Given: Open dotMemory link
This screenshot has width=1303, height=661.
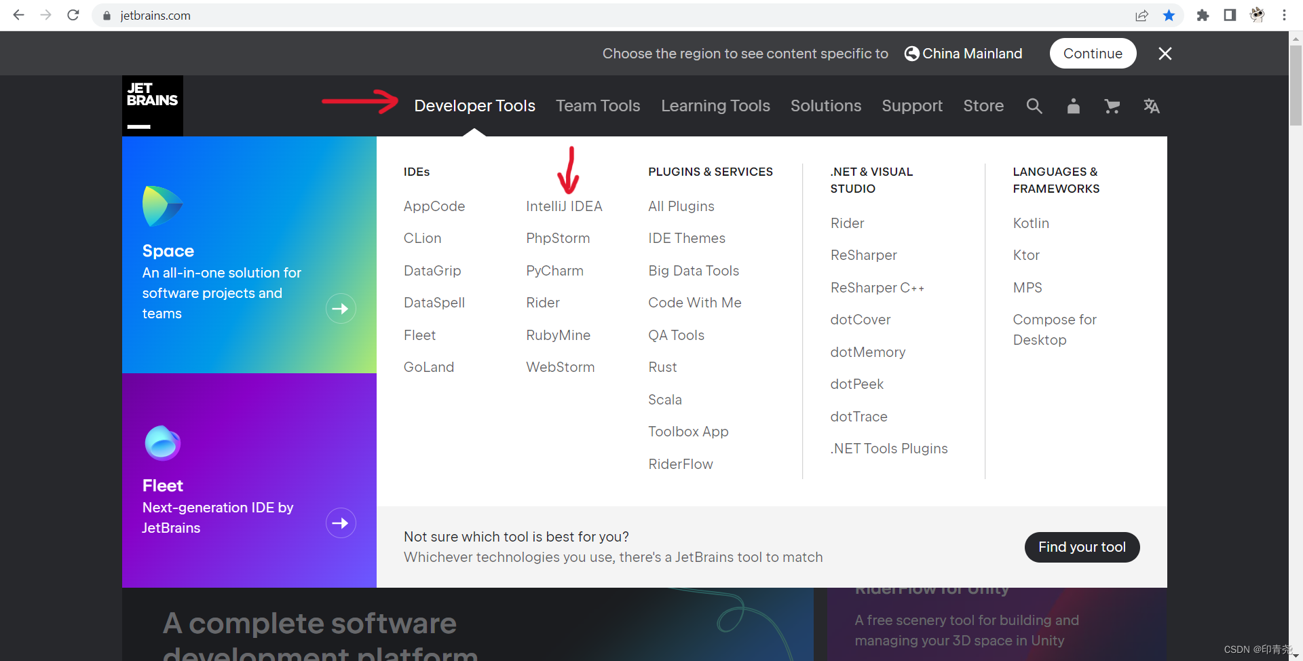Looking at the screenshot, I should pos(868,352).
